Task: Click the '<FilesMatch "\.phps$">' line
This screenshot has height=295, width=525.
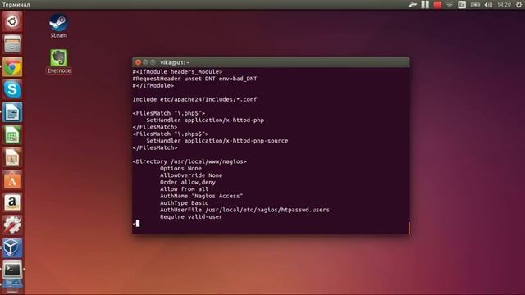Action: [x=171, y=134]
